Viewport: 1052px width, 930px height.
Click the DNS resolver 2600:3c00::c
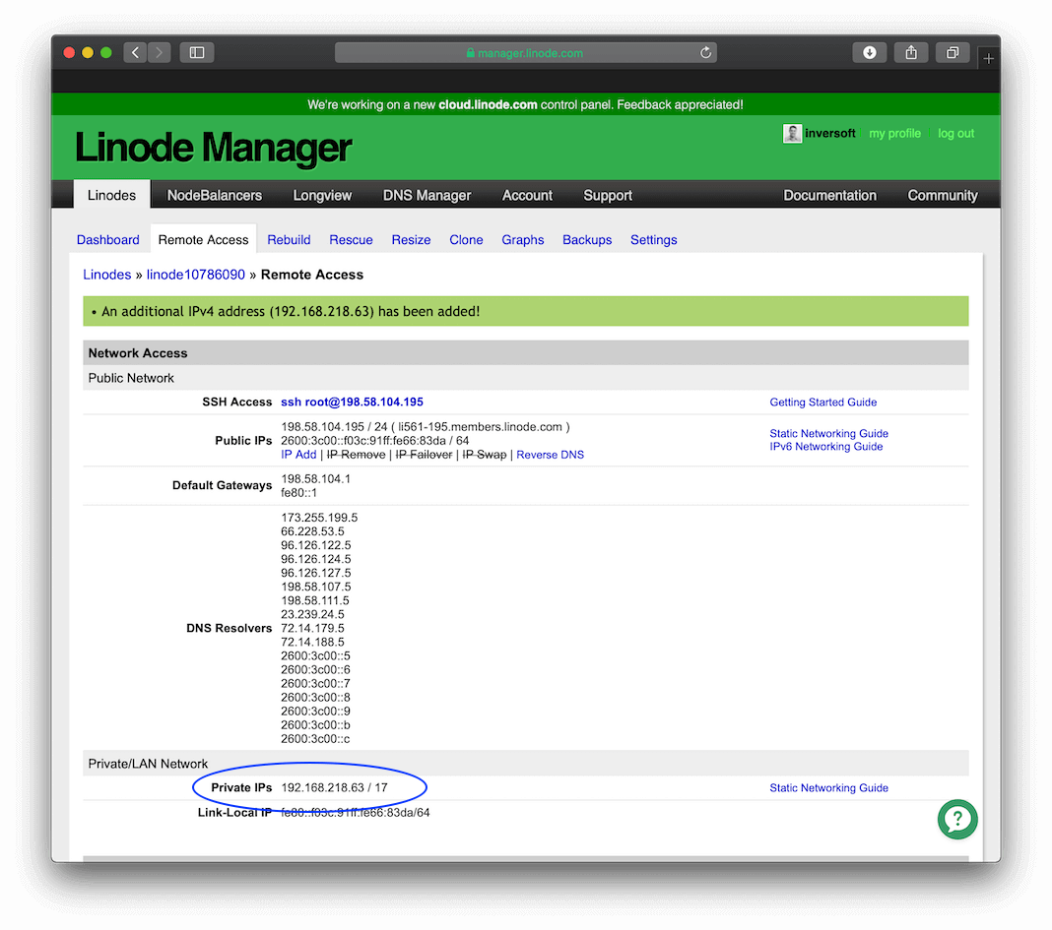coord(315,739)
